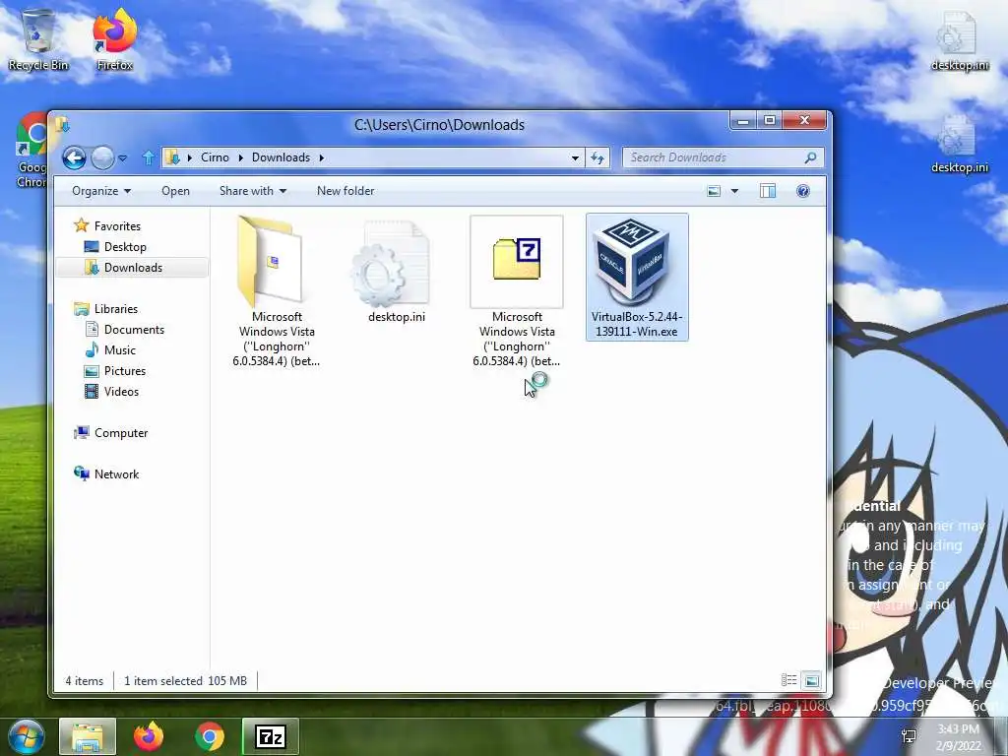Select desktop.ini file in Downloads window
This screenshot has height=756, width=1008.
pos(397,270)
